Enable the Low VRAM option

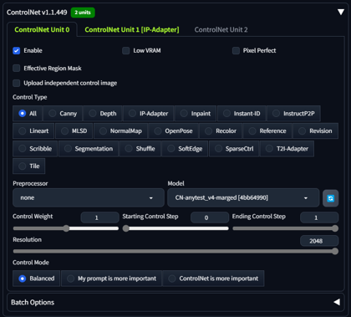coord(126,51)
